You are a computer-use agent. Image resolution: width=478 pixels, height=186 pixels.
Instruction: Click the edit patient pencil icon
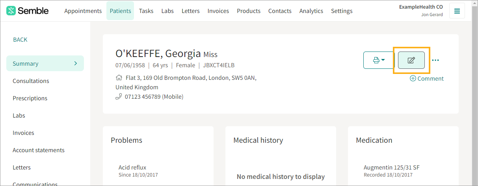[x=411, y=60]
